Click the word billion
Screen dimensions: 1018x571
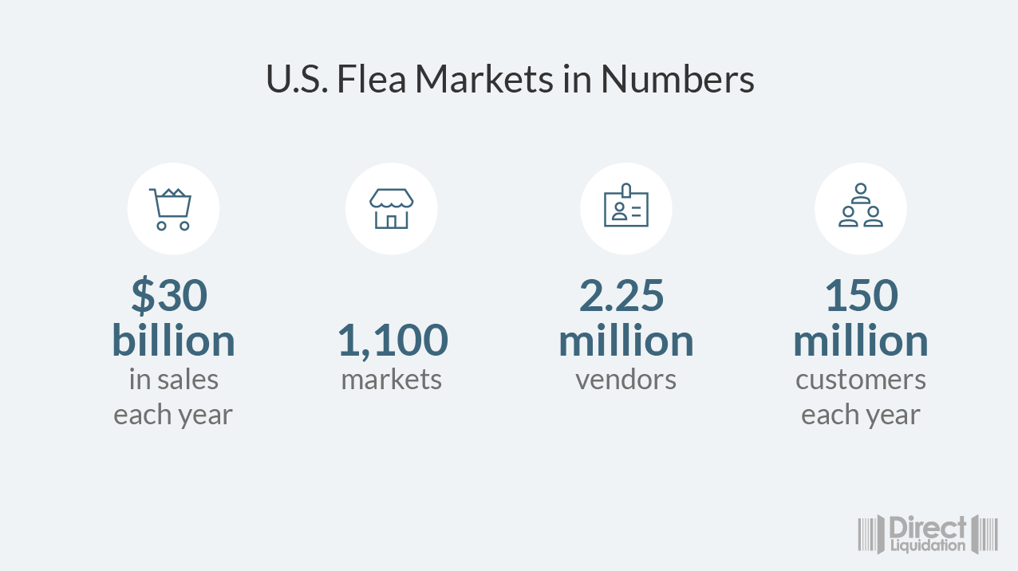coord(173,341)
